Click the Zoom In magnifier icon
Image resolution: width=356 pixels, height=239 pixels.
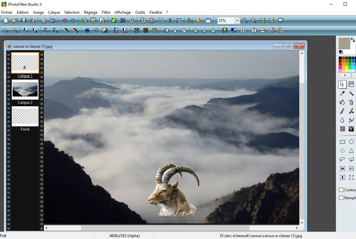(x=245, y=20)
